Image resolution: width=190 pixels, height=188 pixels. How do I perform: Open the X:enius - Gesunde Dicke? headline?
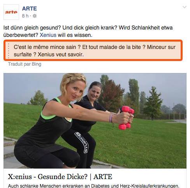coord(60,177)
